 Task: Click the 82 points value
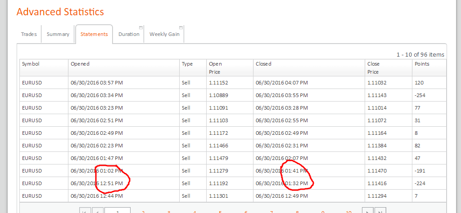[417, 146]
